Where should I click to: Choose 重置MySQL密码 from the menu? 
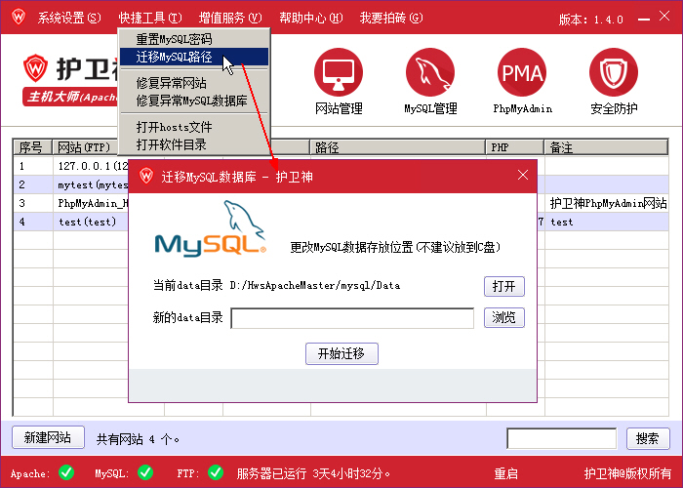point(194,39)
